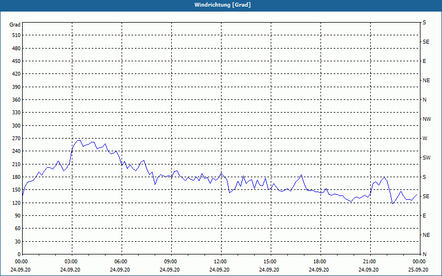Select the 24.09.20 date beneath 03:00
The width and height of the screenshot is (442, 276).
coord(70,270)
